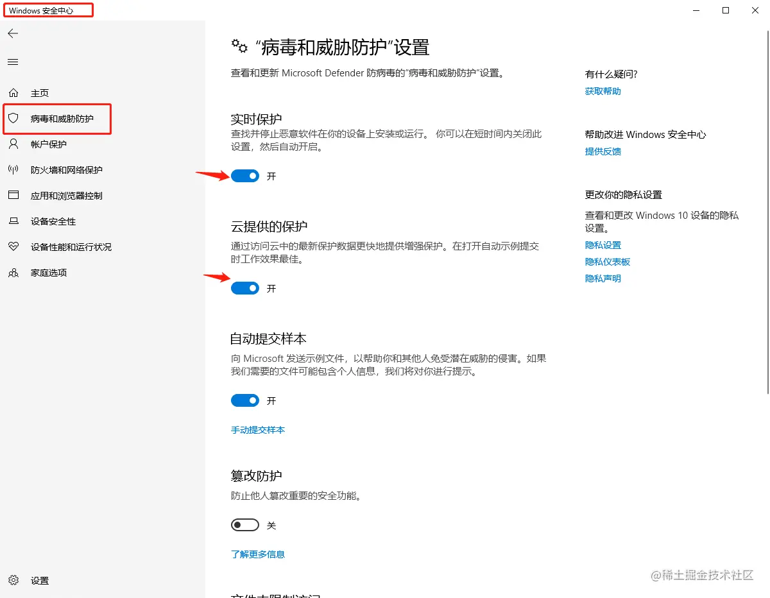The width and height of the screenshot is (770, 598).
Task: Click the person icon for 帐户保护
Action: tap(13, 144)
